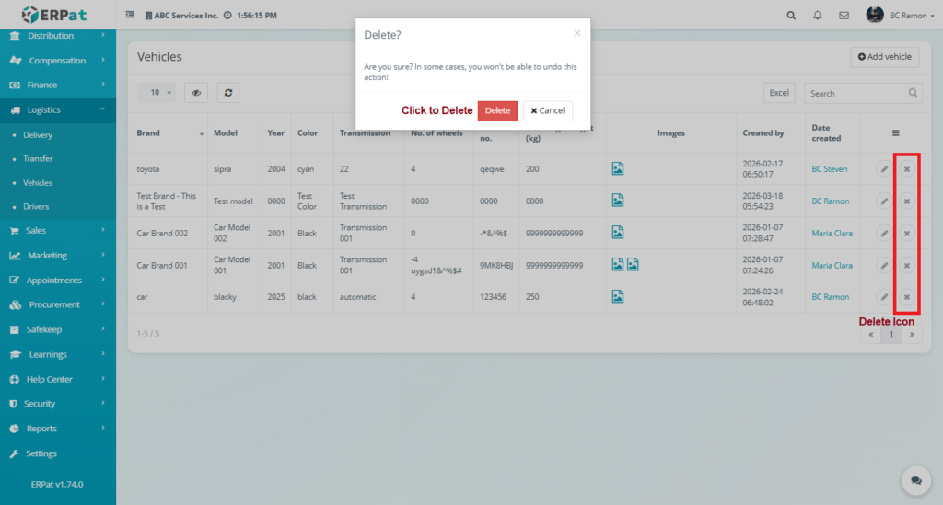Image resolution: width=943 pixels, height=505 pixels.
Task: Select Transfer in Logistics submenu
Action: [x=38, y=159]
